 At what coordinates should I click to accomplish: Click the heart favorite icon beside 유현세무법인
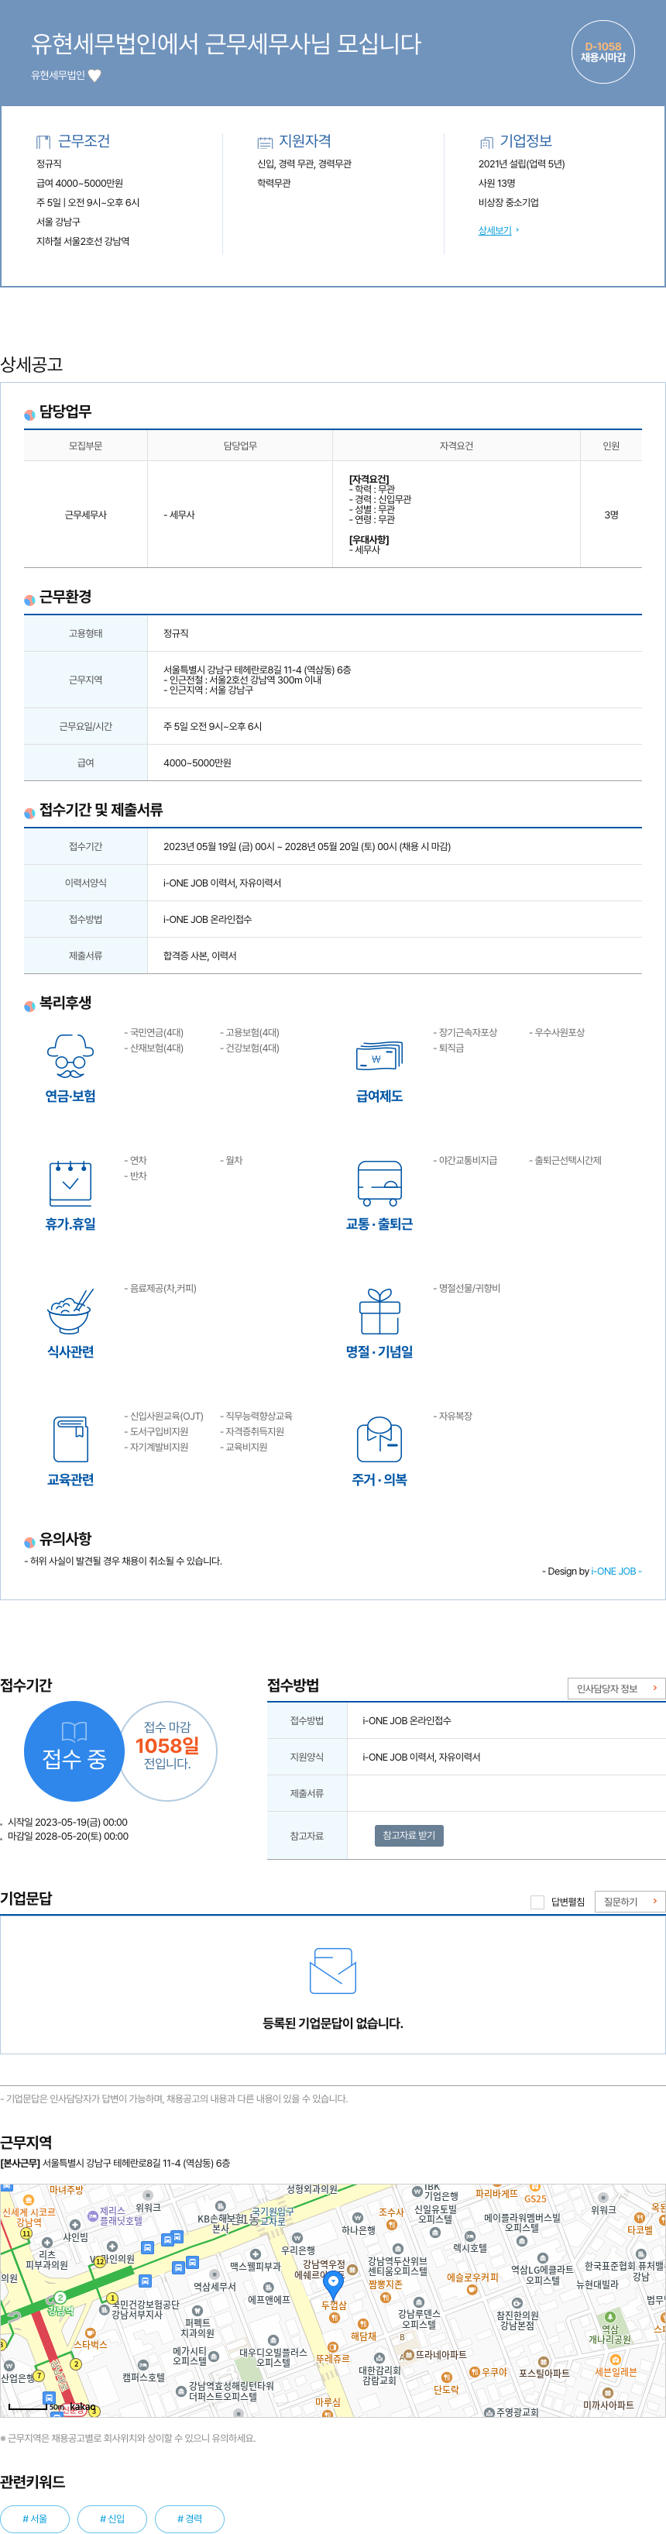pyautogui.click(x=94, y=76)
